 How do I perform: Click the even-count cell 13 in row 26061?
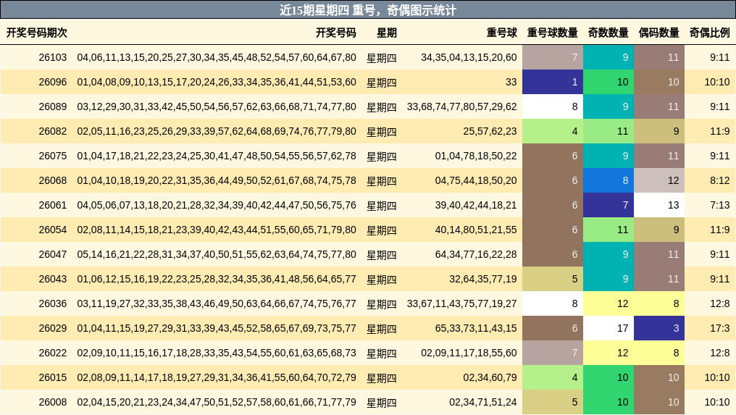coord(659,205)
